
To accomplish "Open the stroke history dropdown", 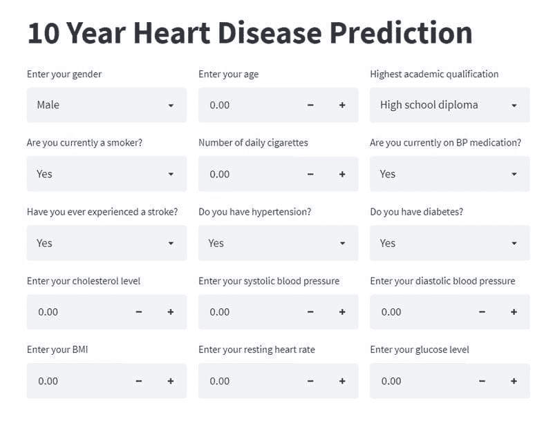I will coord(106,243).
